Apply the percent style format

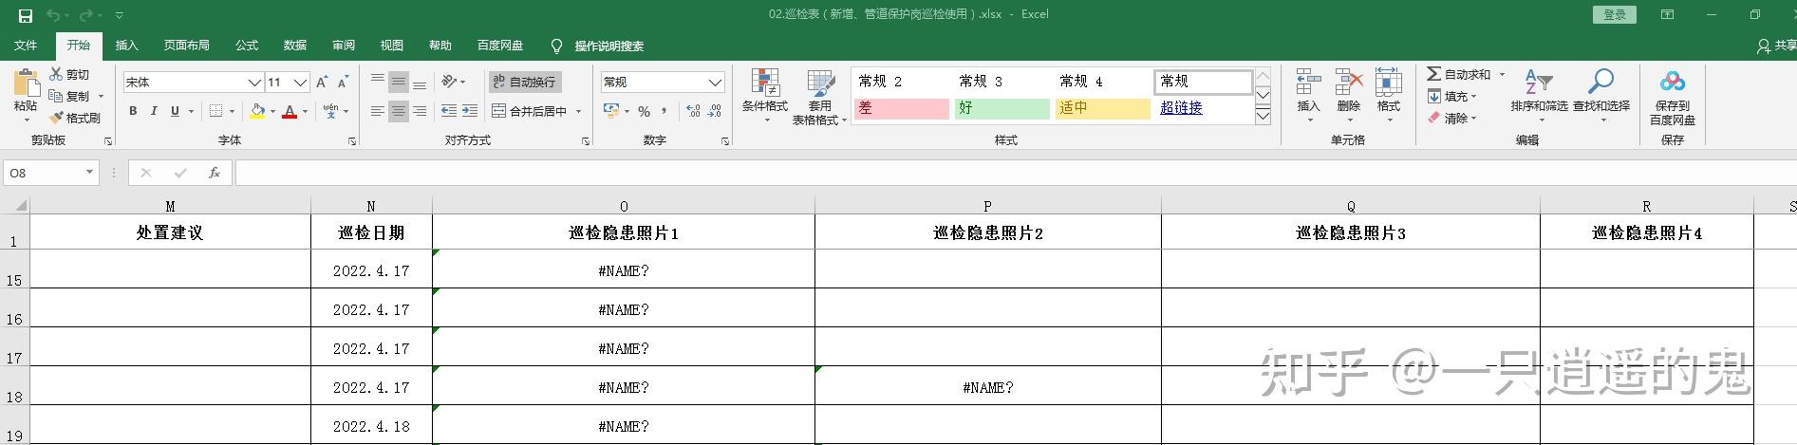(x=644, y=111)
